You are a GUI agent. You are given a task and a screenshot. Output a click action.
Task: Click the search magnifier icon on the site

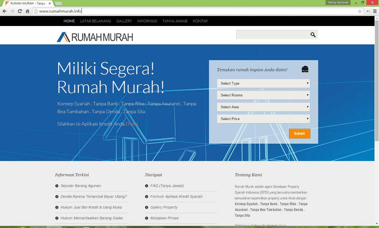tap(313, 34)
